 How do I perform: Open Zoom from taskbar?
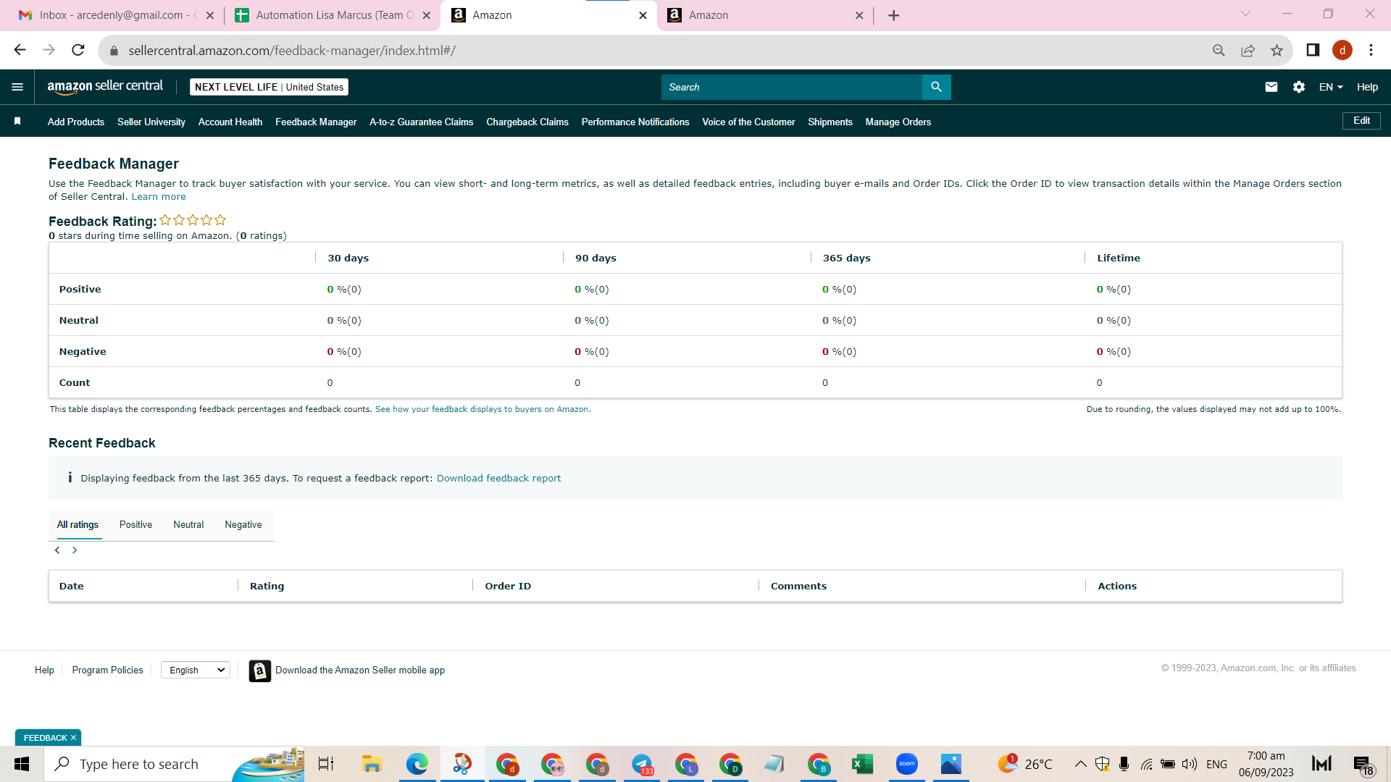tap(906, 764)
